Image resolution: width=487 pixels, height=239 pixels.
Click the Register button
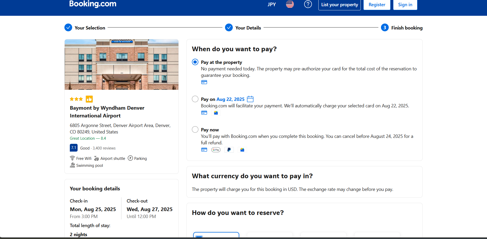coord(377,5)
